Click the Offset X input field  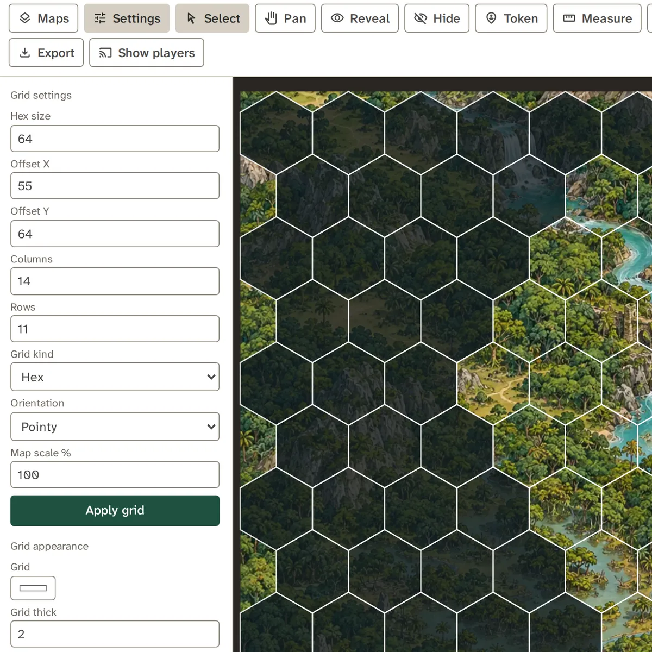coord(115,186)
